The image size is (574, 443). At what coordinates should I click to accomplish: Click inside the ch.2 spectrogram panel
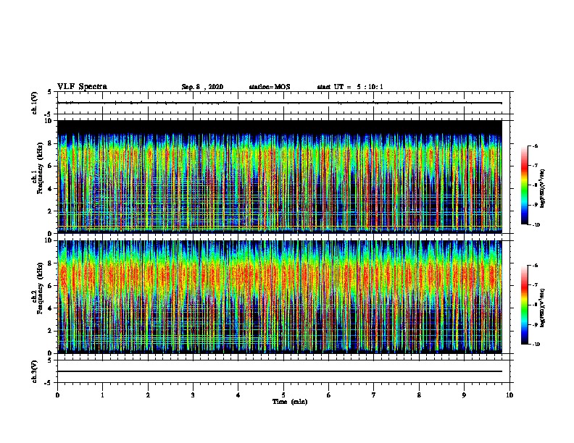[280, 297]
